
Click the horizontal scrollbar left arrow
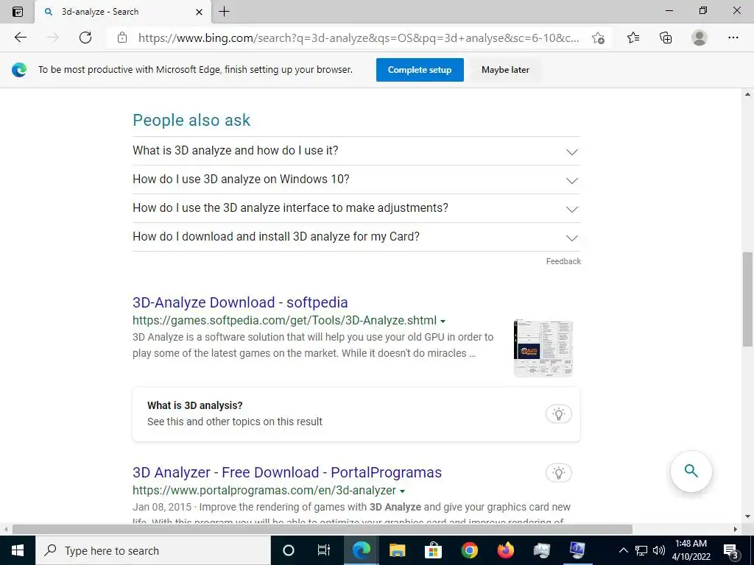pos(6,530)
